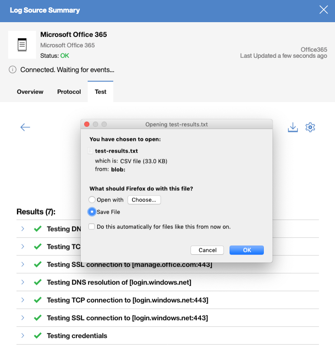Click green checkmark on the 'Testing TC' row
This screenshot has height=352, width=335.
(38, 246)
